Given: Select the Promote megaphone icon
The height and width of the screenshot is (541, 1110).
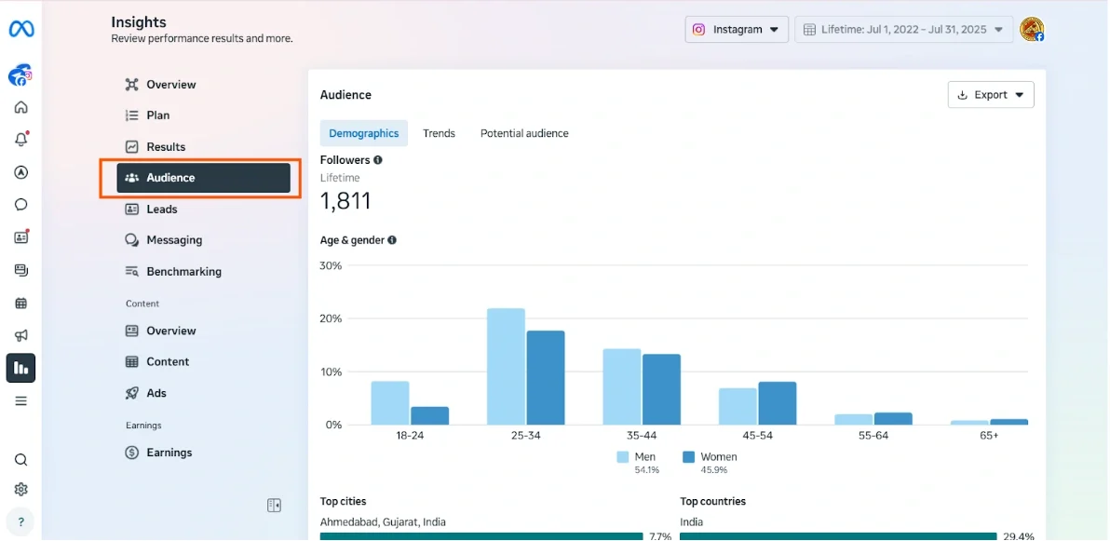Looking at the screenshot, I should click(20, 335).
